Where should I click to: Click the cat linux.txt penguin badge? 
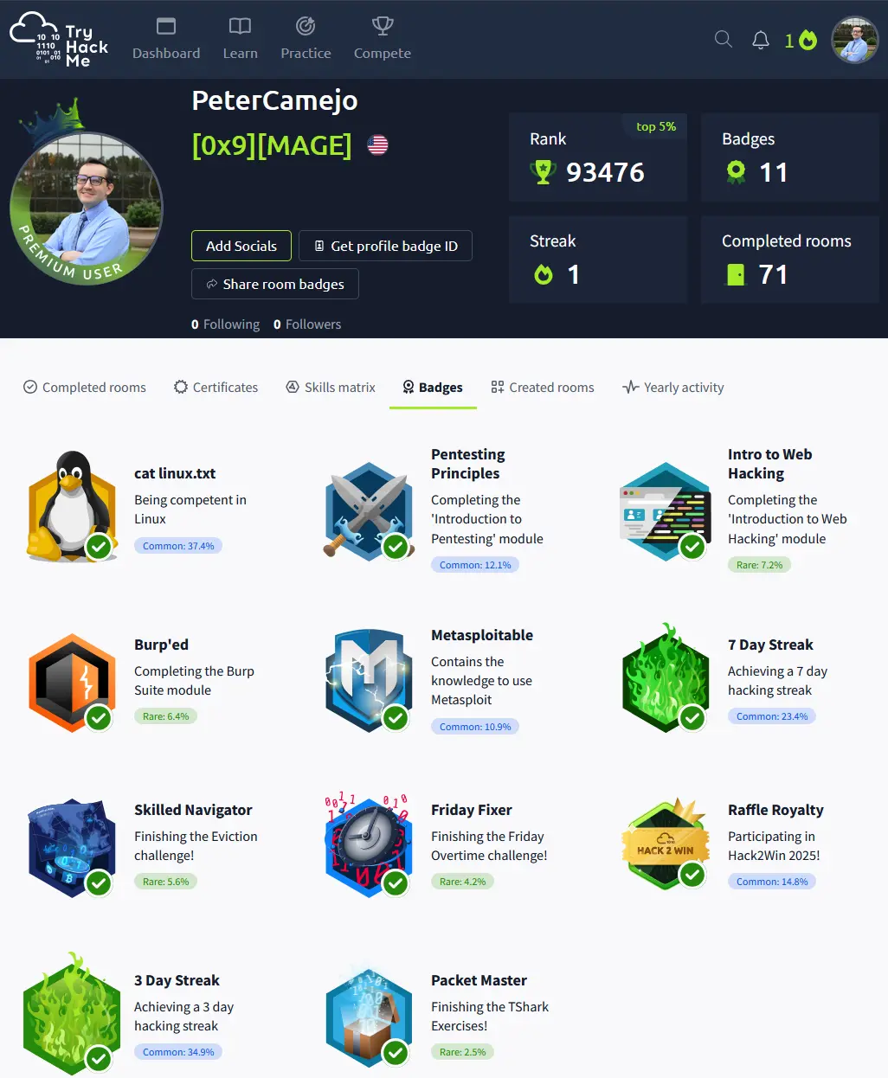72,508
